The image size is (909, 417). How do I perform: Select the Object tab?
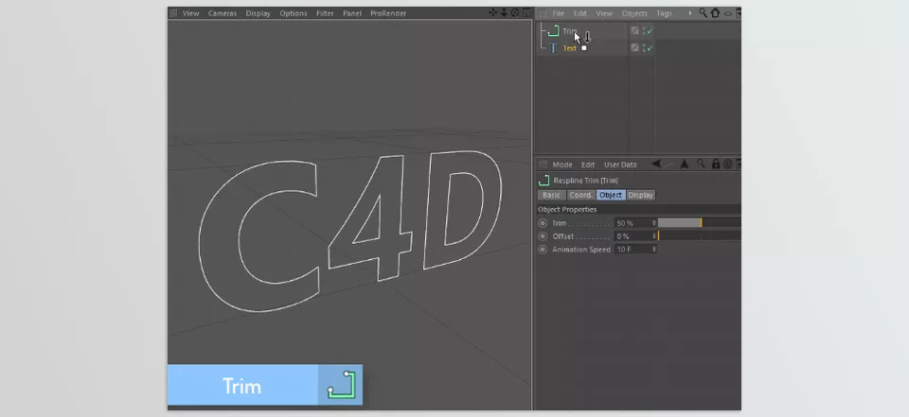pyautogui.click(x=611, y=195)
